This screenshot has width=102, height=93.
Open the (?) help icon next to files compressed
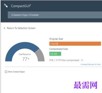click(82, 60)
